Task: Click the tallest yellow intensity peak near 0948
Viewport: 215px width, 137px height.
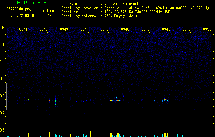Action: [165, 134]
